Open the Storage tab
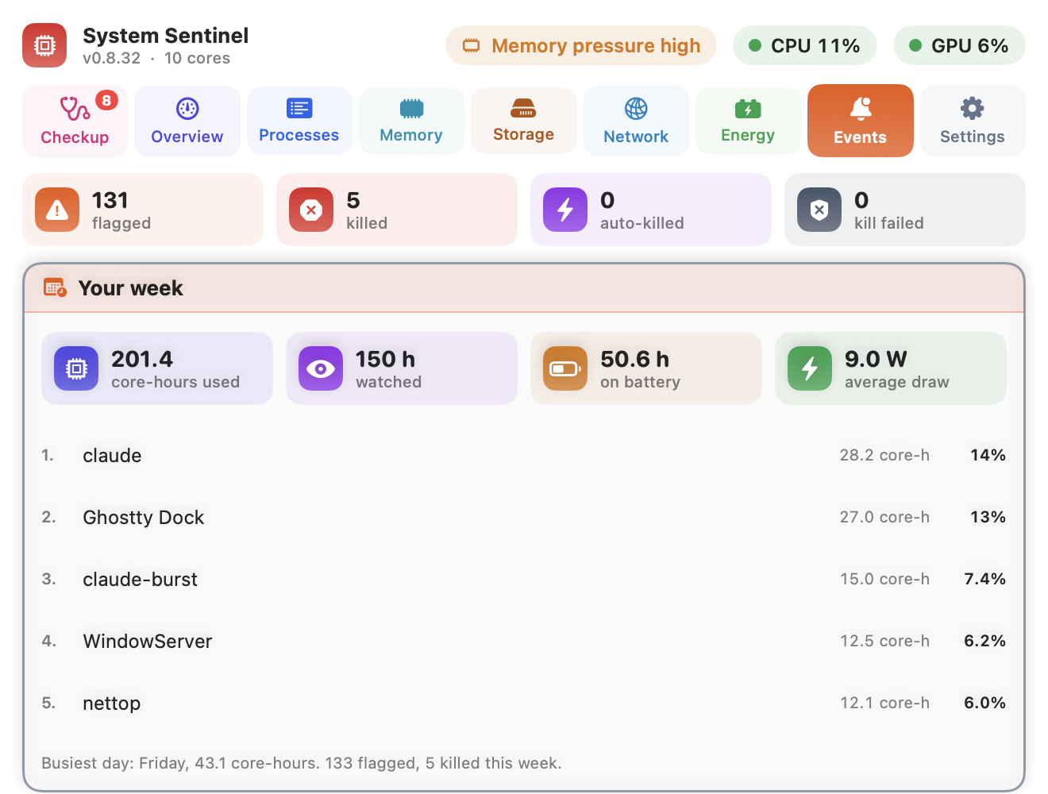Screen dimensions: 1048x794 tap(524, 121)
